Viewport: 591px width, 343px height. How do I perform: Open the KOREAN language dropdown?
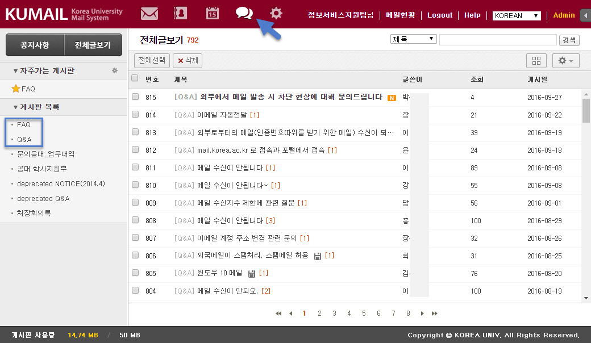click(x=517, y=16)
